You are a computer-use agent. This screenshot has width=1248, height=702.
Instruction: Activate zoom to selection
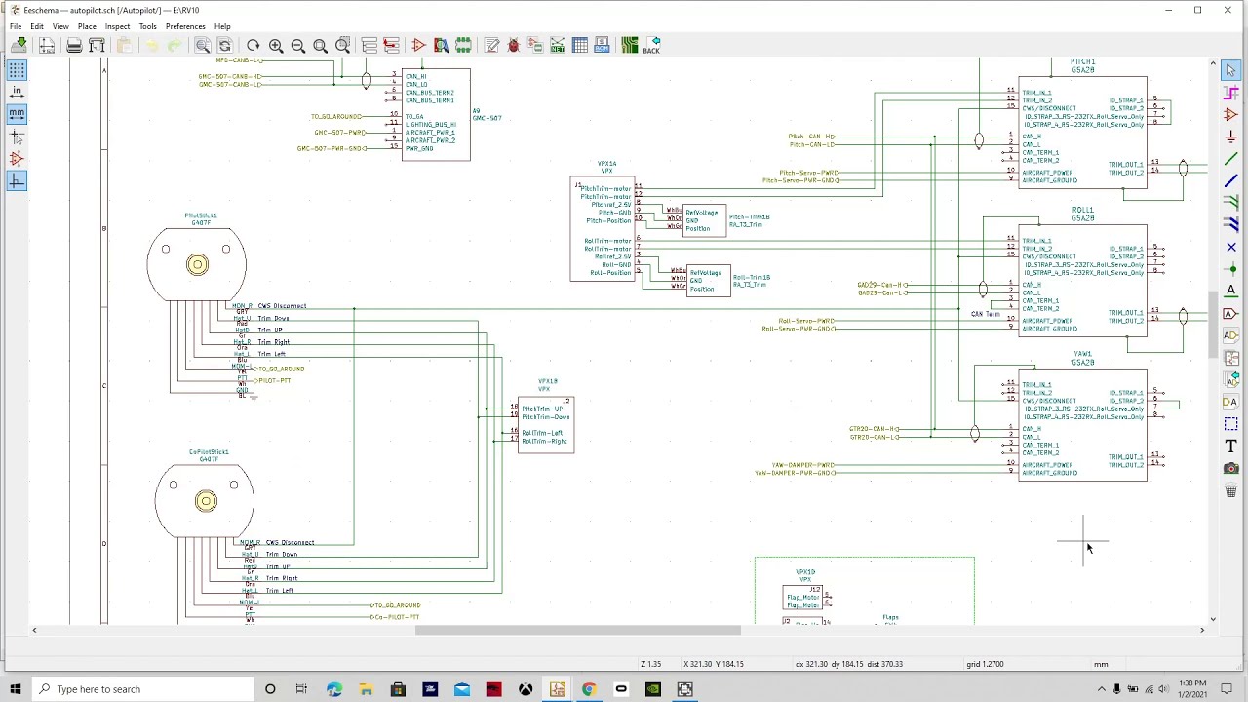(x=343, y=45)
